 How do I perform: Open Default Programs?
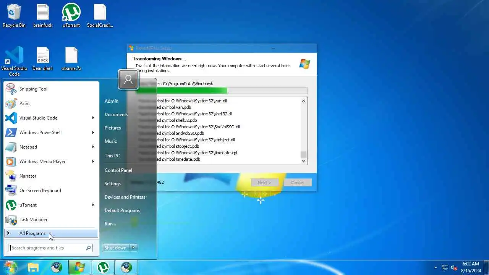122,210
